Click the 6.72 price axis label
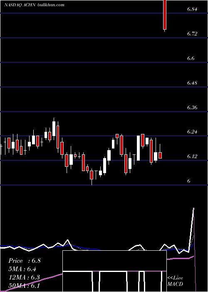The width and height of the screenshot is (208, 292). 192,34
